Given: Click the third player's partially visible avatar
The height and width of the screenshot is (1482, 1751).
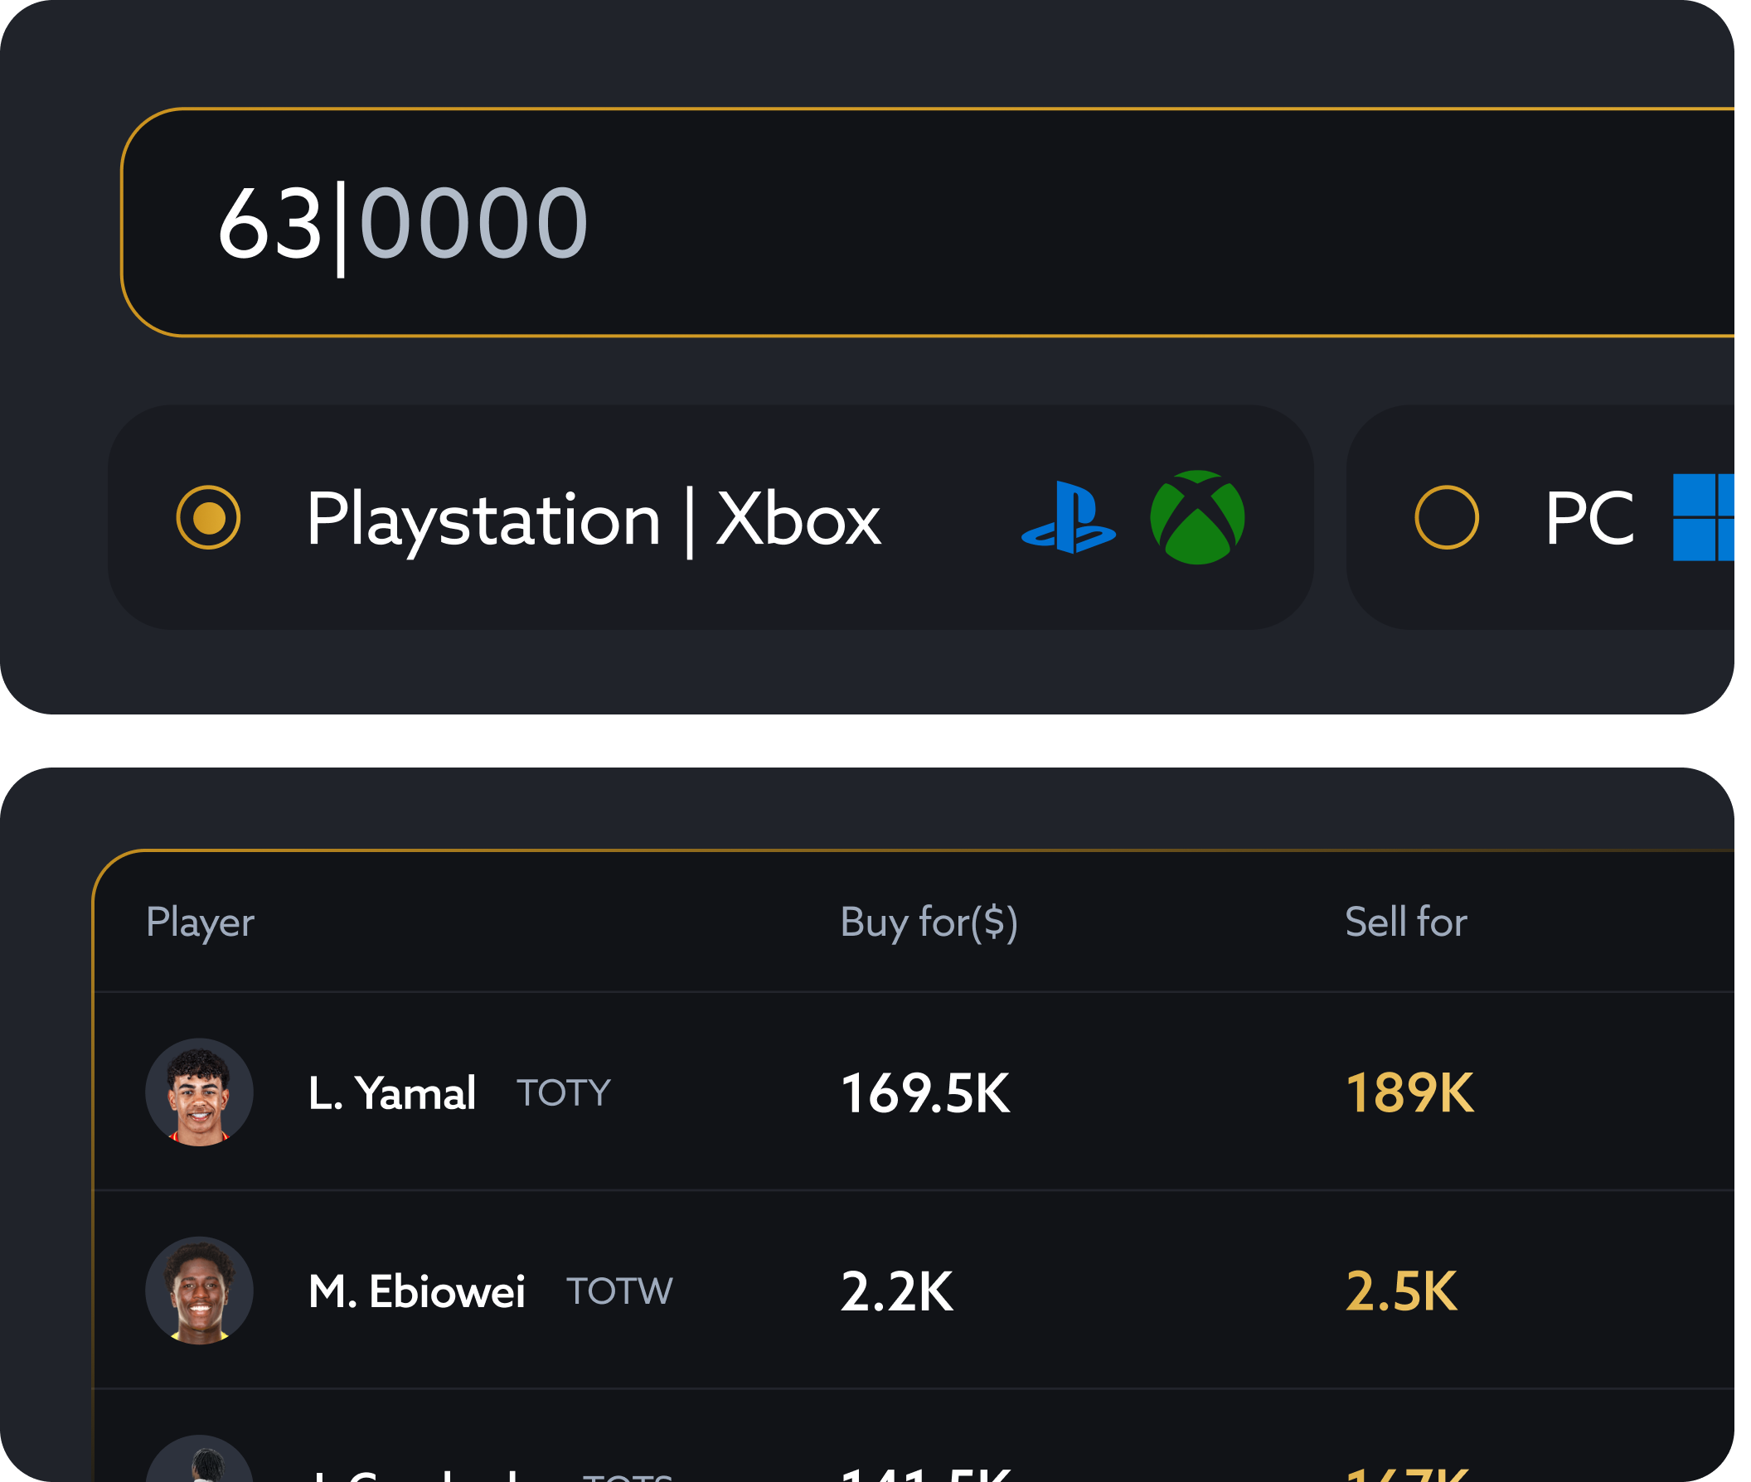Looking at the screenshot, I should coord(199,1462).
